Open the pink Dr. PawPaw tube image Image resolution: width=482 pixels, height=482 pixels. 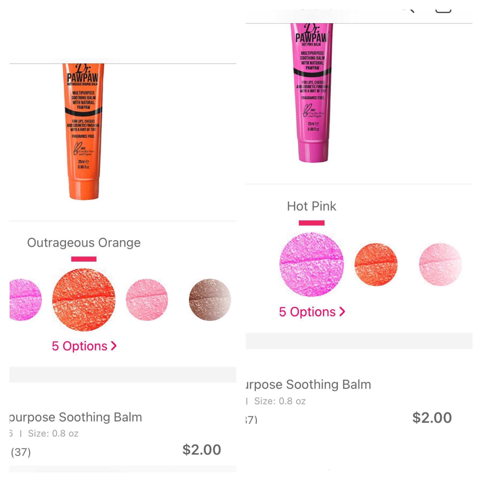pos(312,93)
